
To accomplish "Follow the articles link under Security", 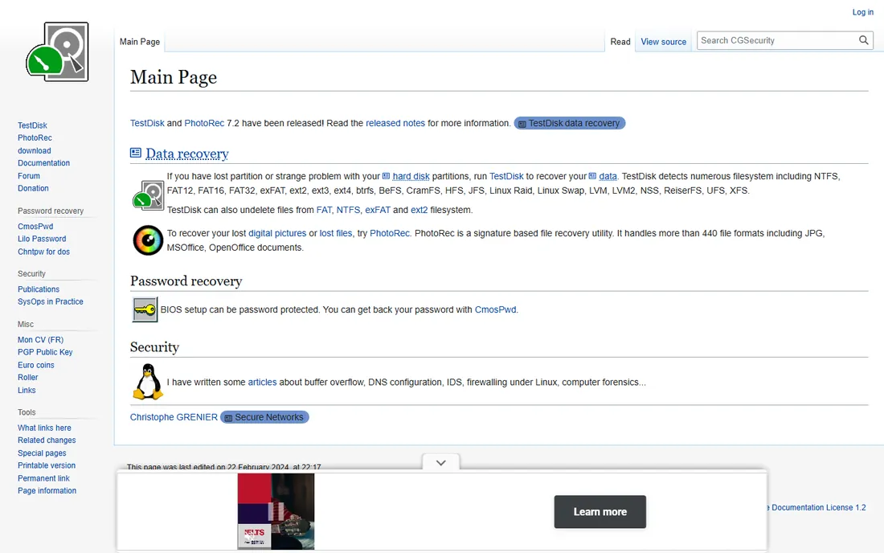I will pyautogui.click(x=262, y=382).
